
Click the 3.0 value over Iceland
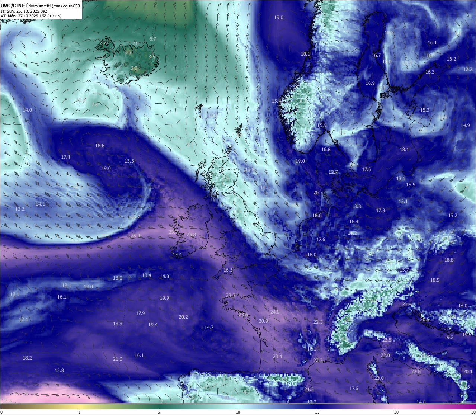134,68
